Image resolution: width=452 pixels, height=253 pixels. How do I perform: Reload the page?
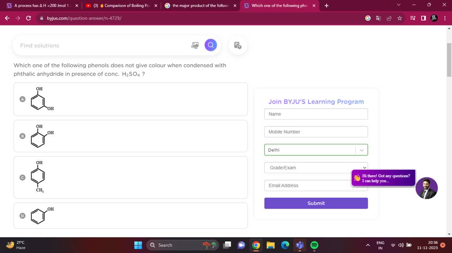point(29,18)
